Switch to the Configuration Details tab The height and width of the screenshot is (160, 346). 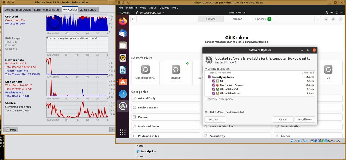18,10
